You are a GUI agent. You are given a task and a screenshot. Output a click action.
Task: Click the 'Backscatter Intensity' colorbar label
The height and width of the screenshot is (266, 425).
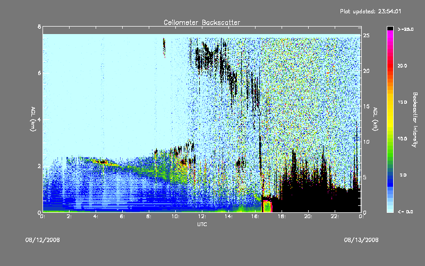pos(415,120)
